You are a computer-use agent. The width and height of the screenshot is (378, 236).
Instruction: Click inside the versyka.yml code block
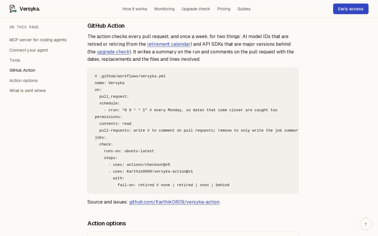pos(193,131)
